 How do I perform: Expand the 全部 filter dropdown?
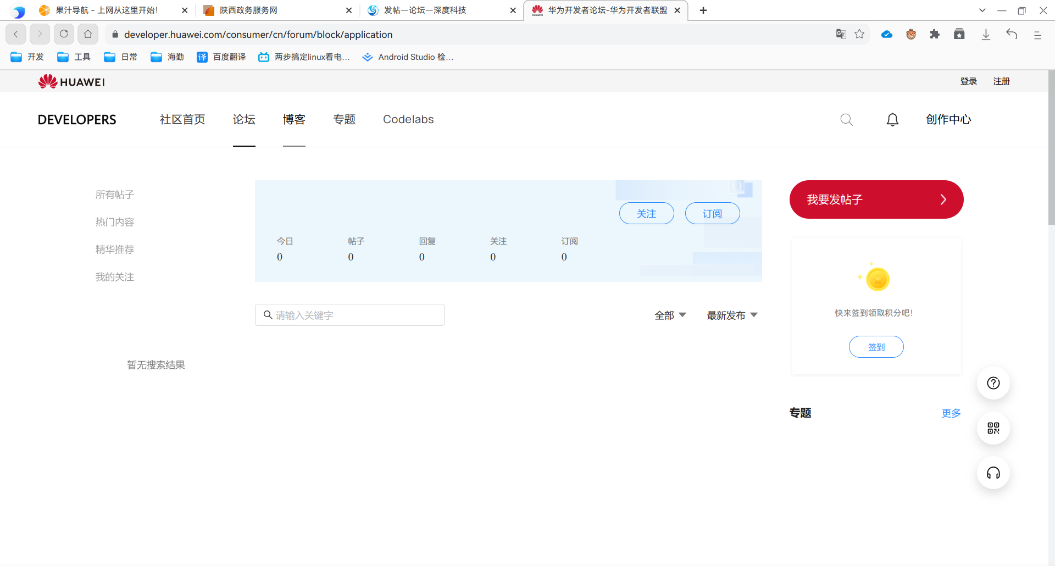[x=670, y=315]
